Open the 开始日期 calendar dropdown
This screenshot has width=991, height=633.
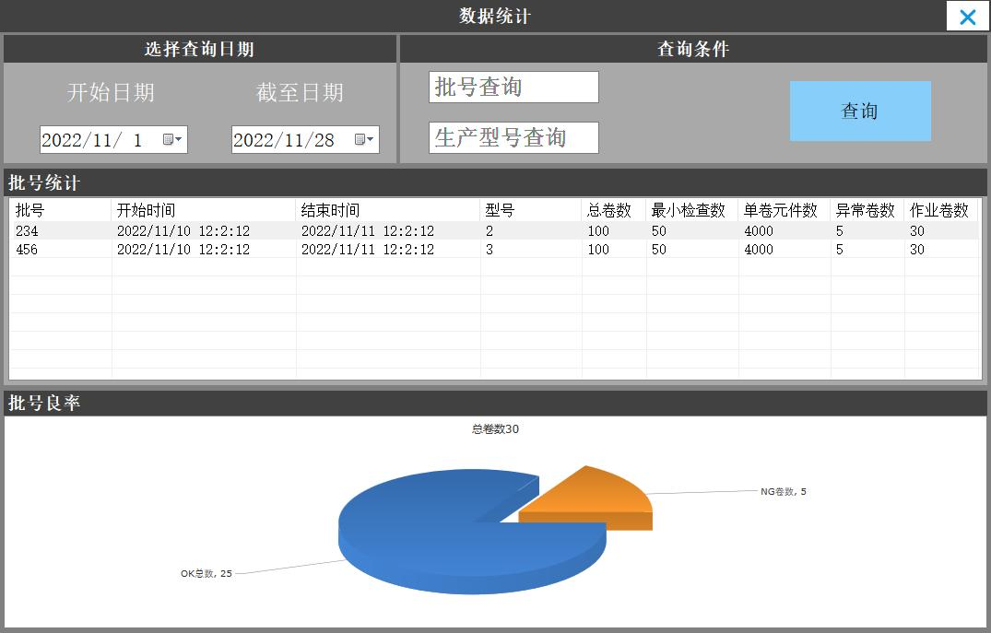(172, 140)
